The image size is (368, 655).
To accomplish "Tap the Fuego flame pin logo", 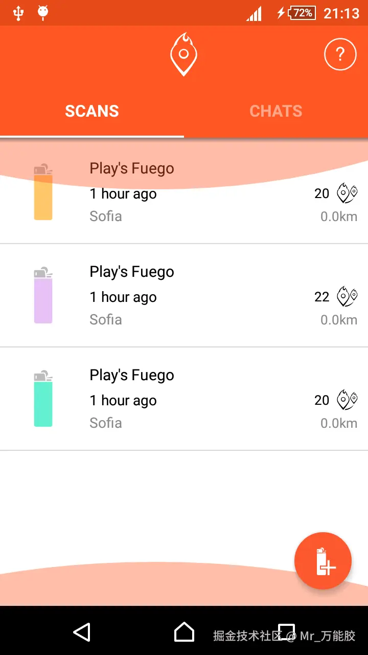I will coord(183,54).
